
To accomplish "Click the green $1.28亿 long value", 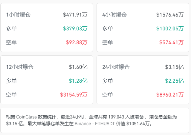I will (78, 81).
